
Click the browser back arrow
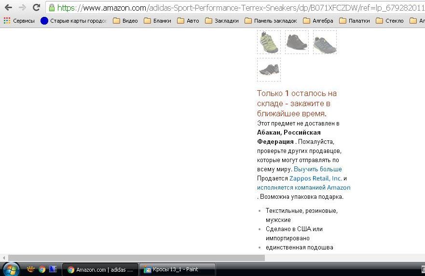pyautogui.click(x=8, y=7)
